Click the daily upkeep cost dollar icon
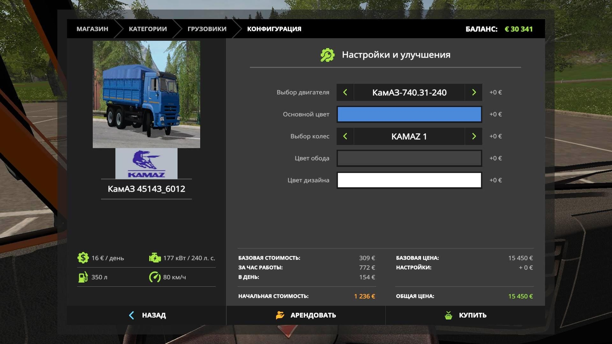This screenshot has height=344, width=612. click(83, 258)
